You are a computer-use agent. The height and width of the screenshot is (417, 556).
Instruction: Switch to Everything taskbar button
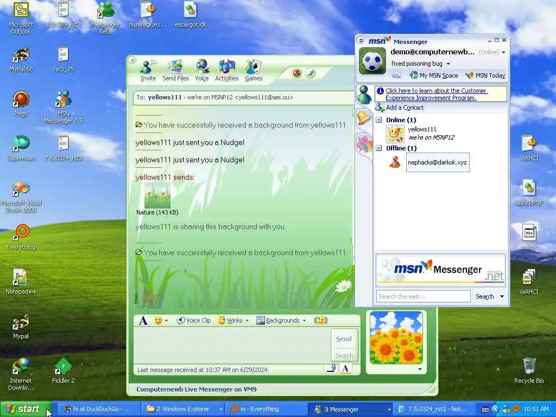(x=266, y=409)
